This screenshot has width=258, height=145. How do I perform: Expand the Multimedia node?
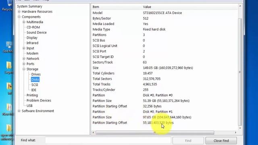pyautogui.click(x=24, y=22)
